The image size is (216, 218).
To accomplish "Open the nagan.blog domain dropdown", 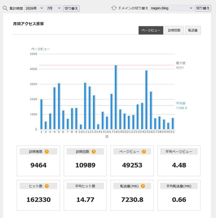I will coord(171,8).
